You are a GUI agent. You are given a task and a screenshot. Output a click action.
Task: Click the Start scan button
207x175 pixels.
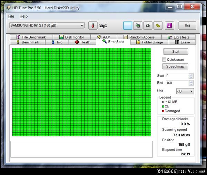coord(176,52)
